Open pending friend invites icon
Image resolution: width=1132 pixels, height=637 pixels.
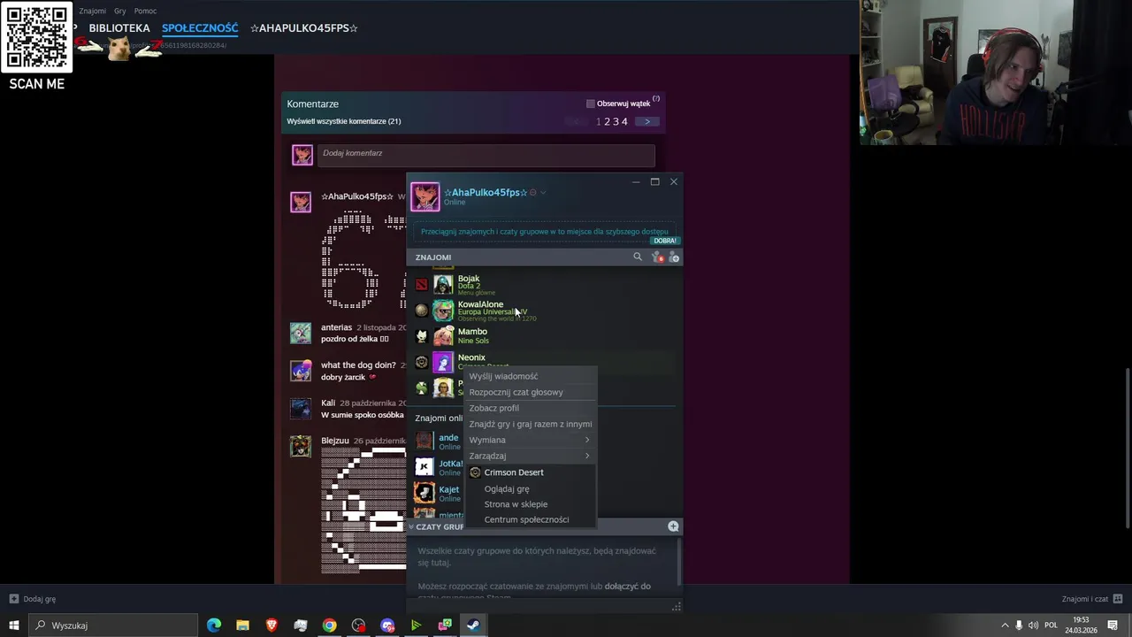click(x=657, y=257)
